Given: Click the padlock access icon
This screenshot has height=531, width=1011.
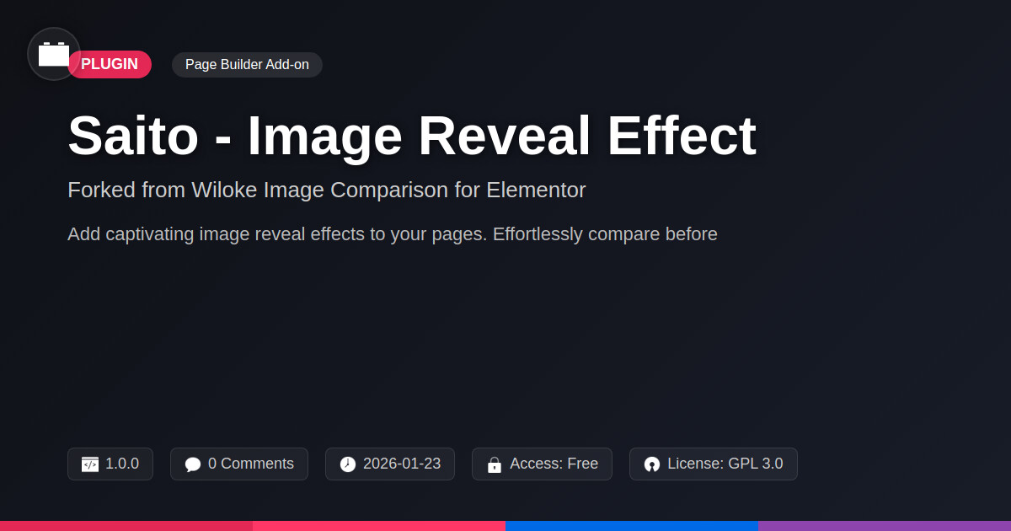Looking at the screenshot, I should pyautogui.click(x=495, y=464).
